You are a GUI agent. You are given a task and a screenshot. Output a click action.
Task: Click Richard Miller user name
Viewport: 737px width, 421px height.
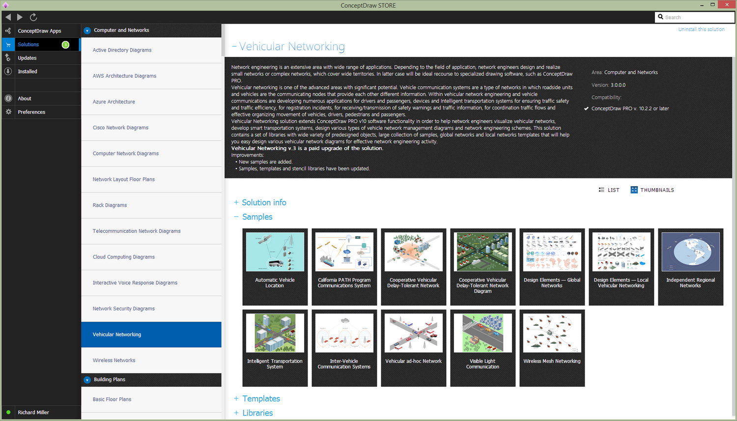pyautogui.click(x=33, y=413)
